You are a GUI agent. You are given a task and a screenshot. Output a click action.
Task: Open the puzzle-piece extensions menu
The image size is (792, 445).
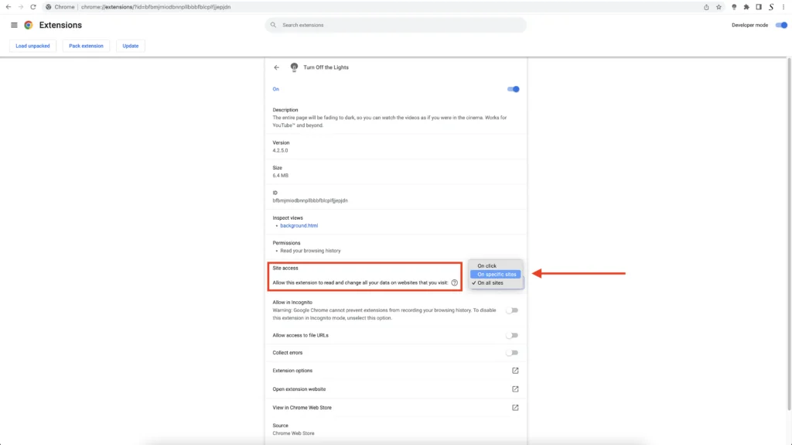click(x=746, y=7)
